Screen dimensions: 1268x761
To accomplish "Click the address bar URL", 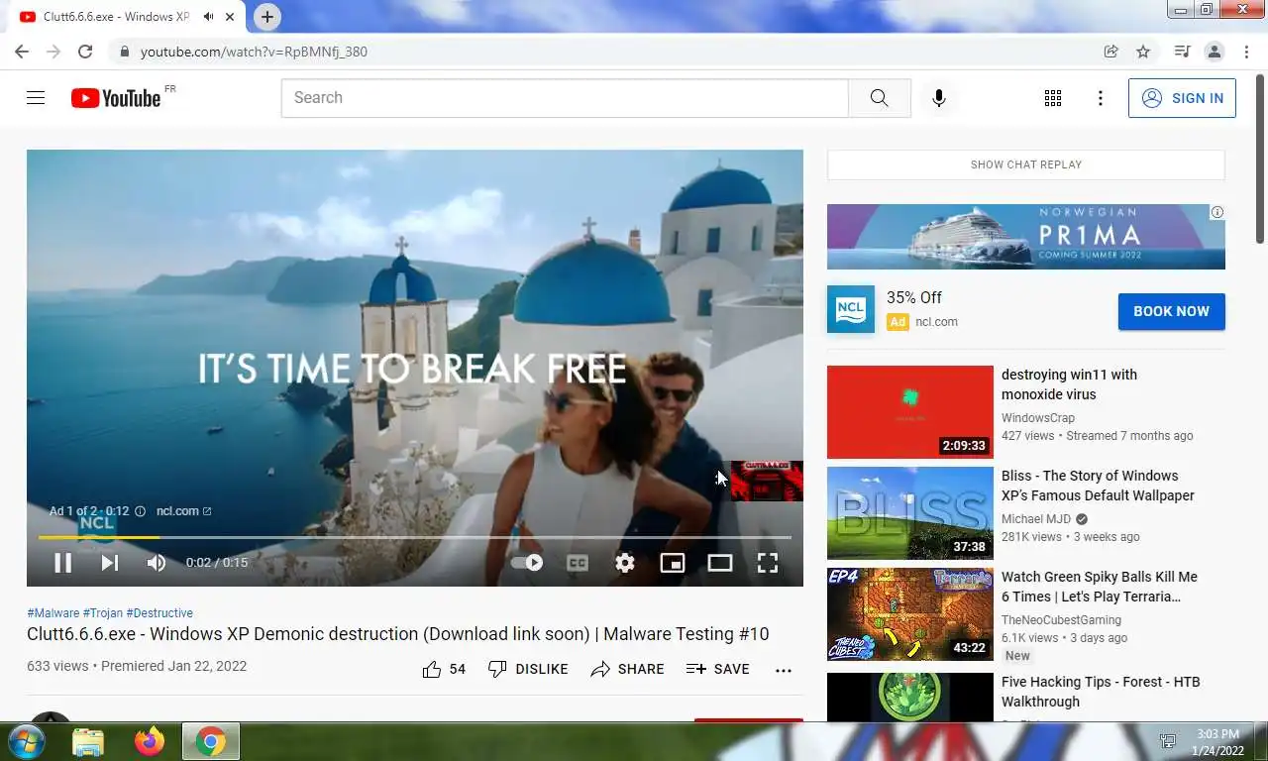I will (254, 52).
